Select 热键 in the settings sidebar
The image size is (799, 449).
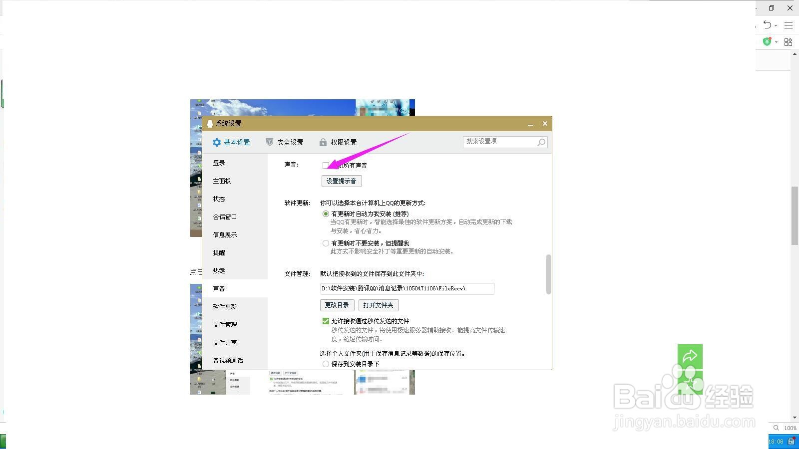235,271
